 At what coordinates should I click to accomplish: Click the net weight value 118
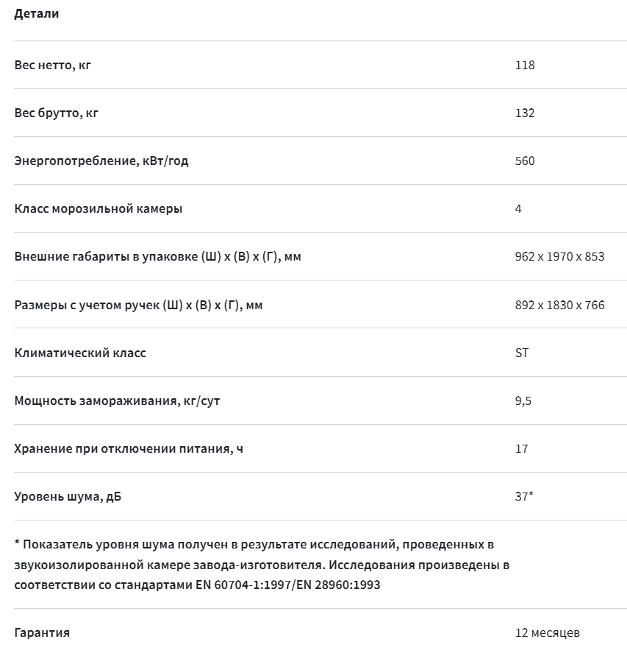525,65
